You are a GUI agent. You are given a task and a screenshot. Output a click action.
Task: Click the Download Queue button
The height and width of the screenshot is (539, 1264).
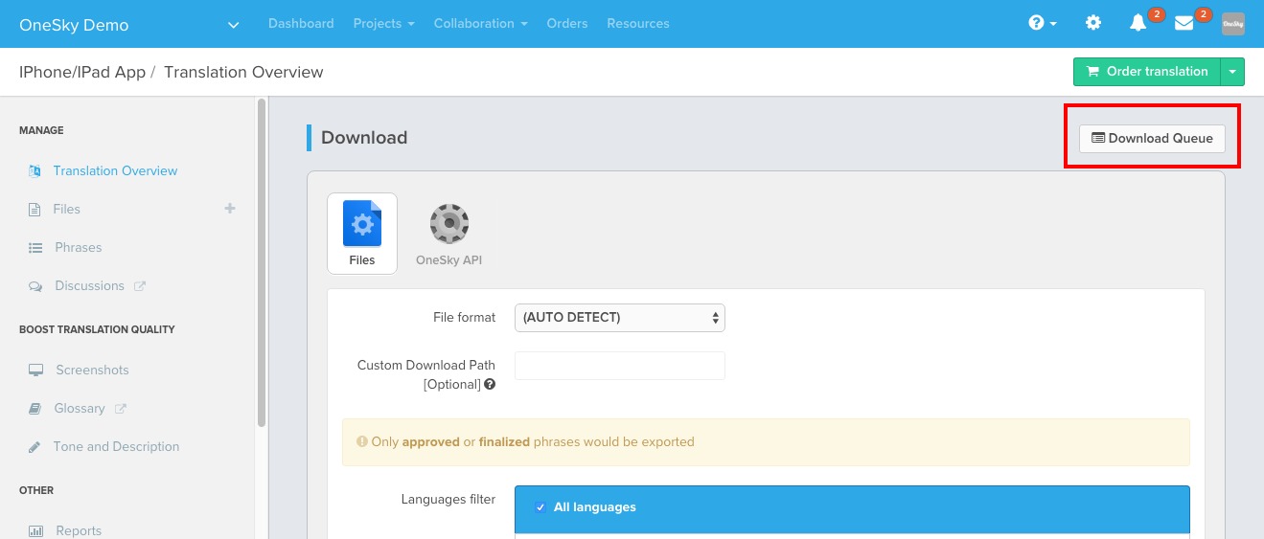pos(1152,138)
